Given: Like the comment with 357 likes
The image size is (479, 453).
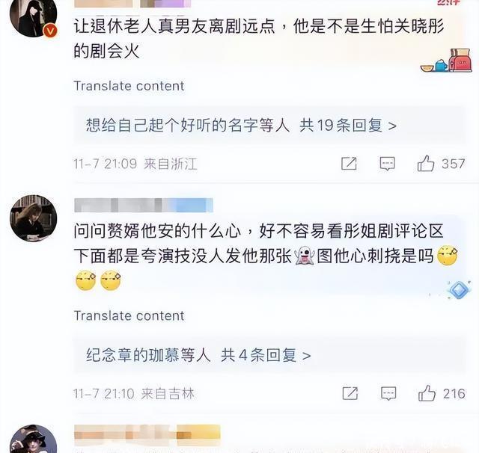Looking at the screenshot, I should point(426,164).
